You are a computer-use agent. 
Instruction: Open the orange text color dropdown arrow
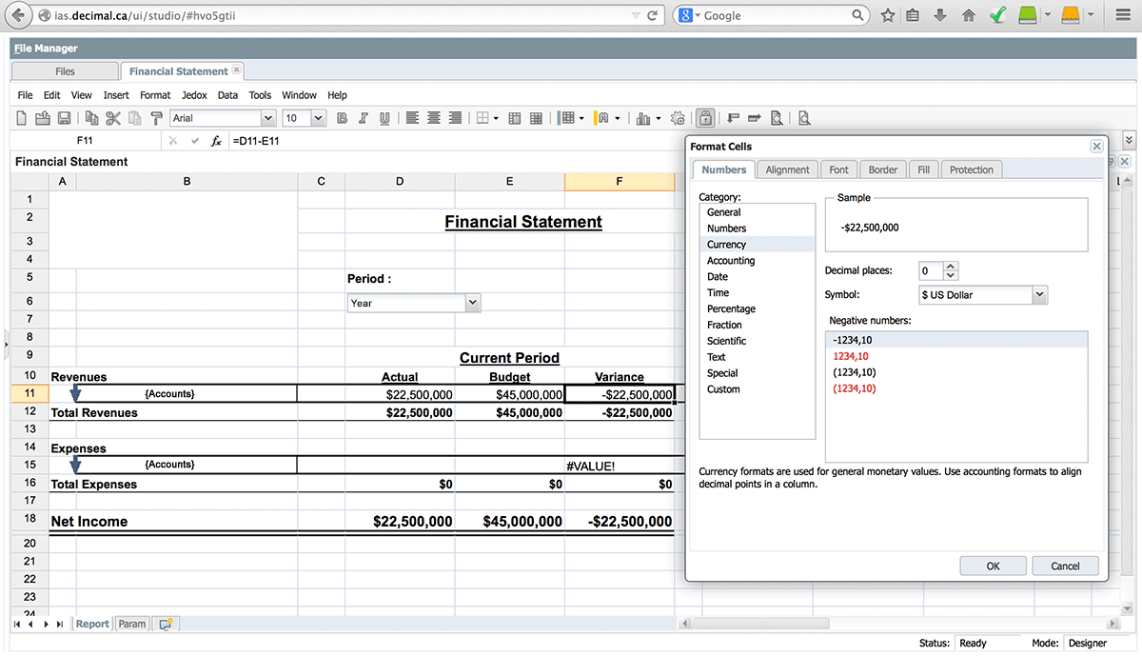pyautogui.click(x=618, y=118)
